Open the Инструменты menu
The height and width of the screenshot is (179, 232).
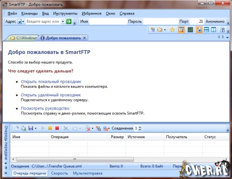[x=65, y=14]
